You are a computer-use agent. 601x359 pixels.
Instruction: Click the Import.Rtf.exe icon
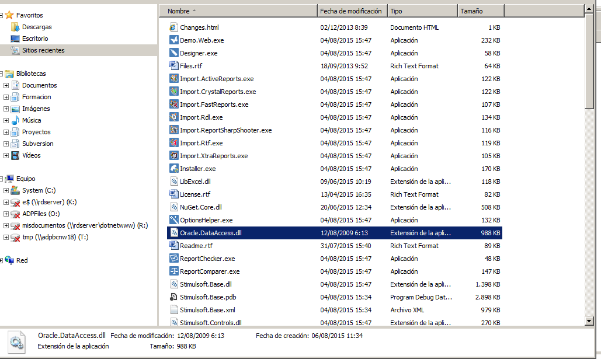tap(173, 143)
